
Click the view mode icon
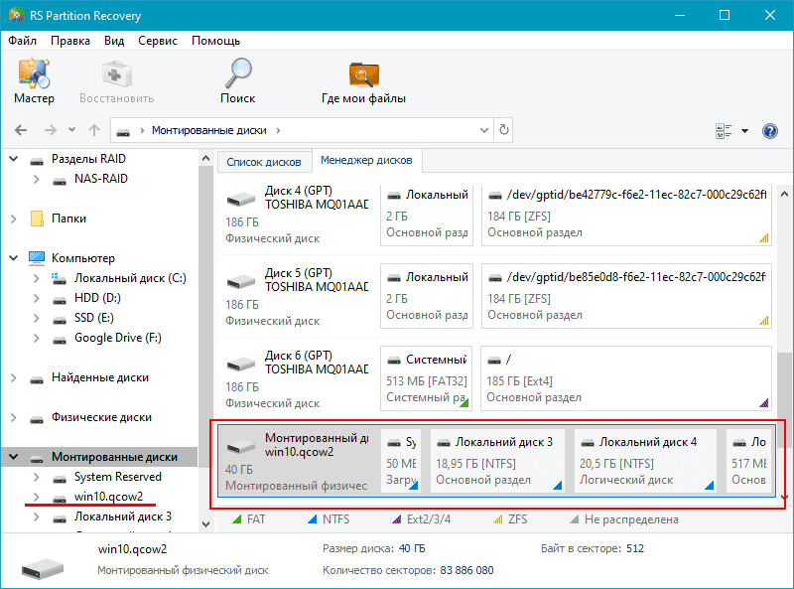point(724,131)
